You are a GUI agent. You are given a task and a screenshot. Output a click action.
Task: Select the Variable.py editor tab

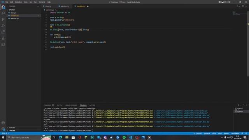(x=81, y=6)
